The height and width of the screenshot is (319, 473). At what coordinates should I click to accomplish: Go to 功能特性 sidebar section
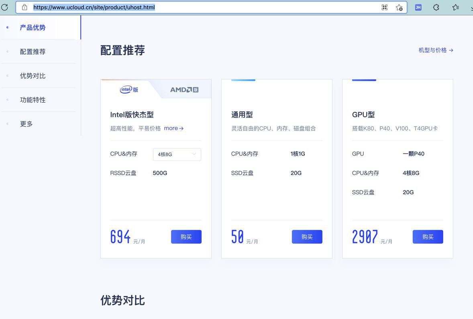[x=33, y=100]
